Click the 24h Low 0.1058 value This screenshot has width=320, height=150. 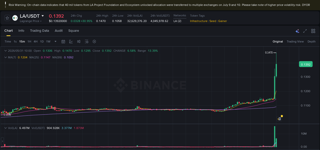pos(117,21)
